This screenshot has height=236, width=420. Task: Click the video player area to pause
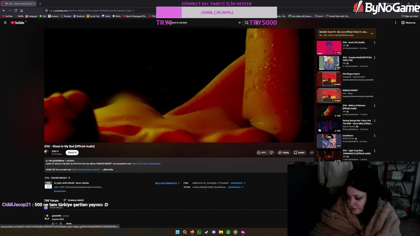point(179,85)
